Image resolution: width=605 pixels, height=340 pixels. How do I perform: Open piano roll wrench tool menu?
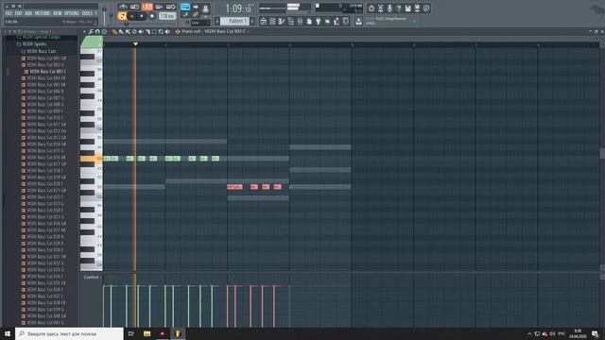91,31
